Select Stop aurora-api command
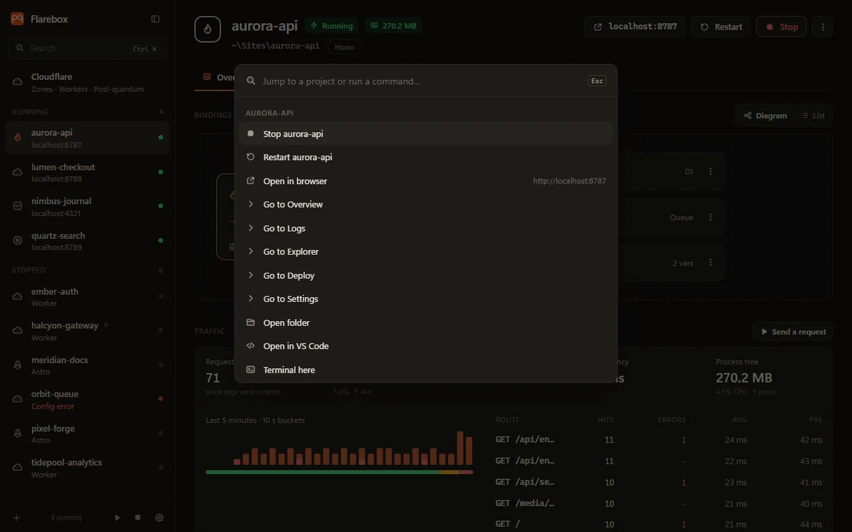The width and height of the screenshot is (852, 532). click(426, 134)
